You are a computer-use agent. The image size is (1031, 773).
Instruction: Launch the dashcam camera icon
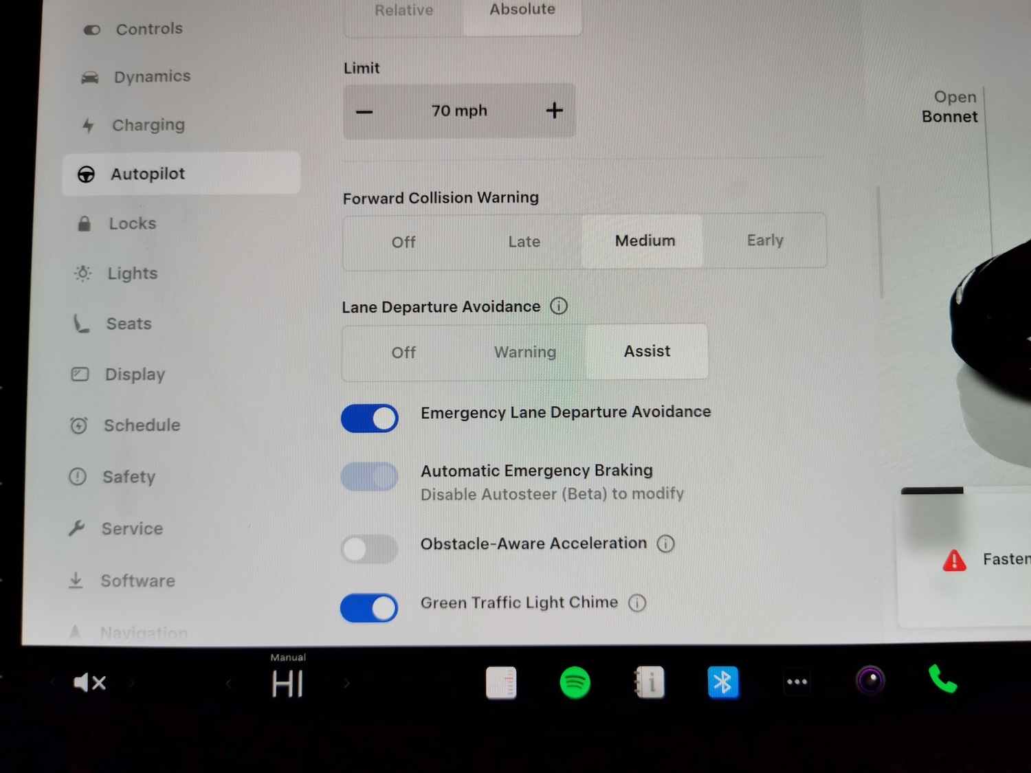pos(870,681)
